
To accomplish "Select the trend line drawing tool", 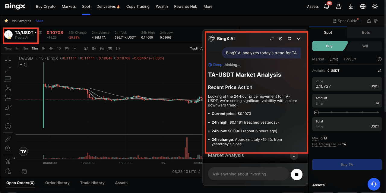I will pyautogui.click(x=8, y=70).
